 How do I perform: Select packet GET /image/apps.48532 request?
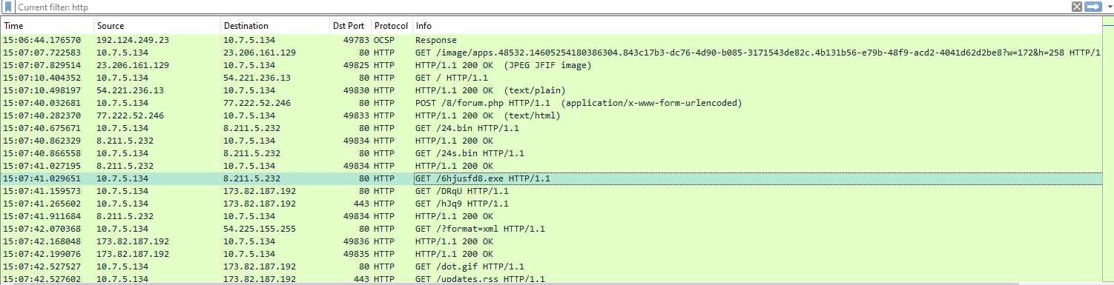[x=551, y=53]
